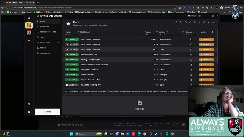Screen dimensions: 244x137
Task: Expand status arrow for EnhancedPrefabLoader
Action: click(x=78, y=65)
